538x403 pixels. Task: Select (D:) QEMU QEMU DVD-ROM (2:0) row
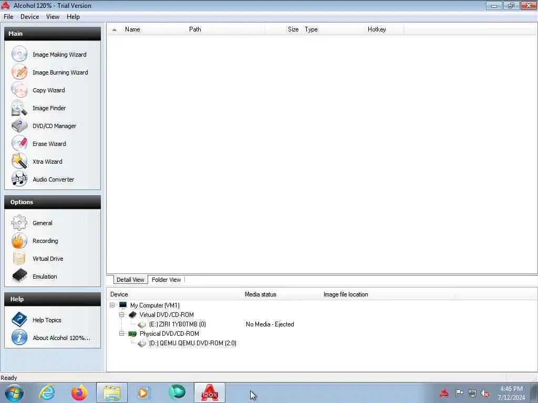(x=192, y=343)
